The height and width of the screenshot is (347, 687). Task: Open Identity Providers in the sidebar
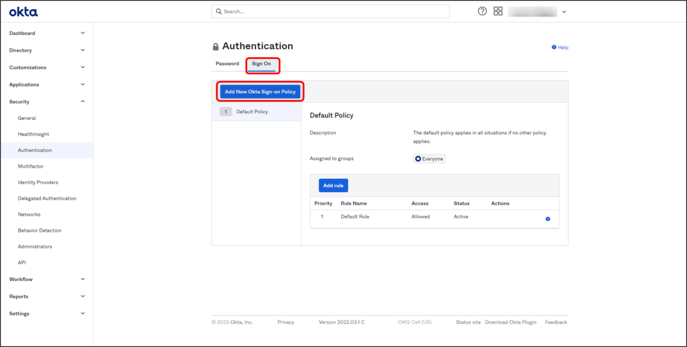coord(38,182)
